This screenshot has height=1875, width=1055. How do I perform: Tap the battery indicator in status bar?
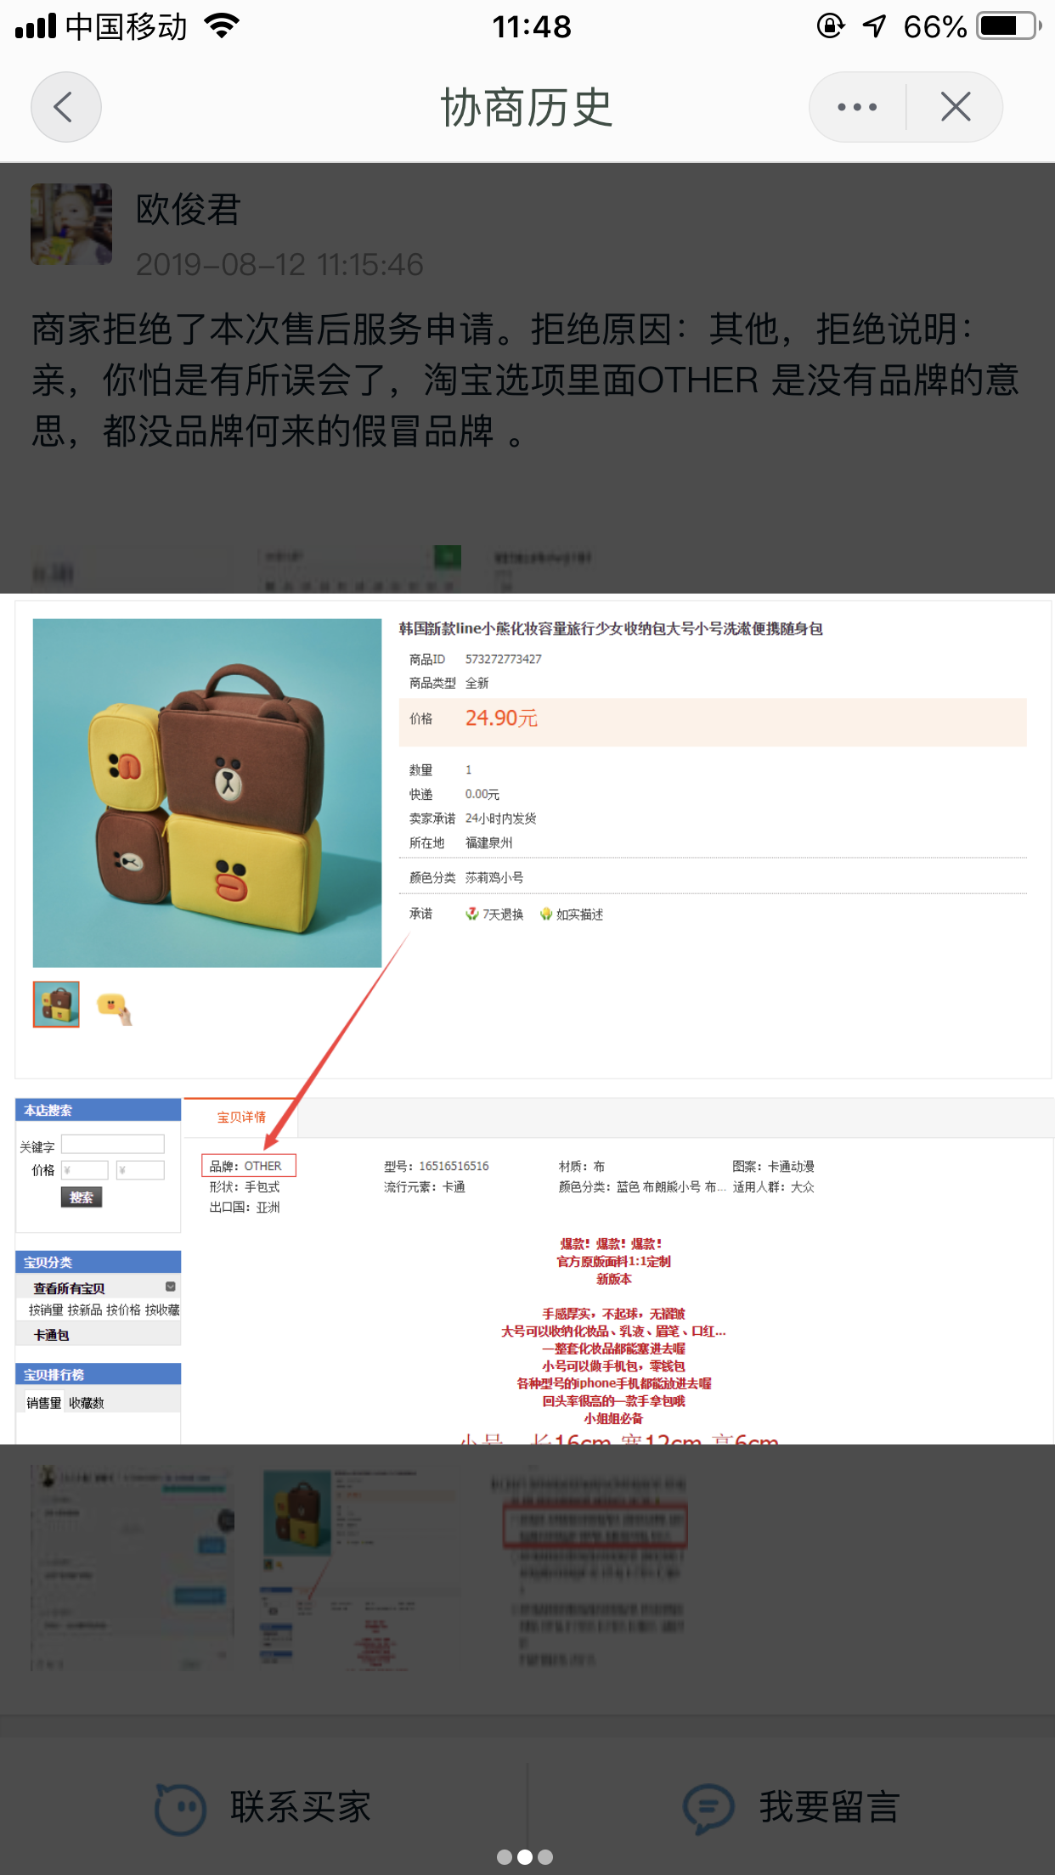(x=1009, y=26)
